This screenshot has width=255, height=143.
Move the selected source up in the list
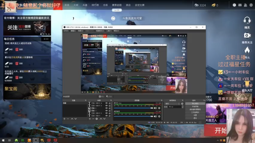(x=101, y=119)
